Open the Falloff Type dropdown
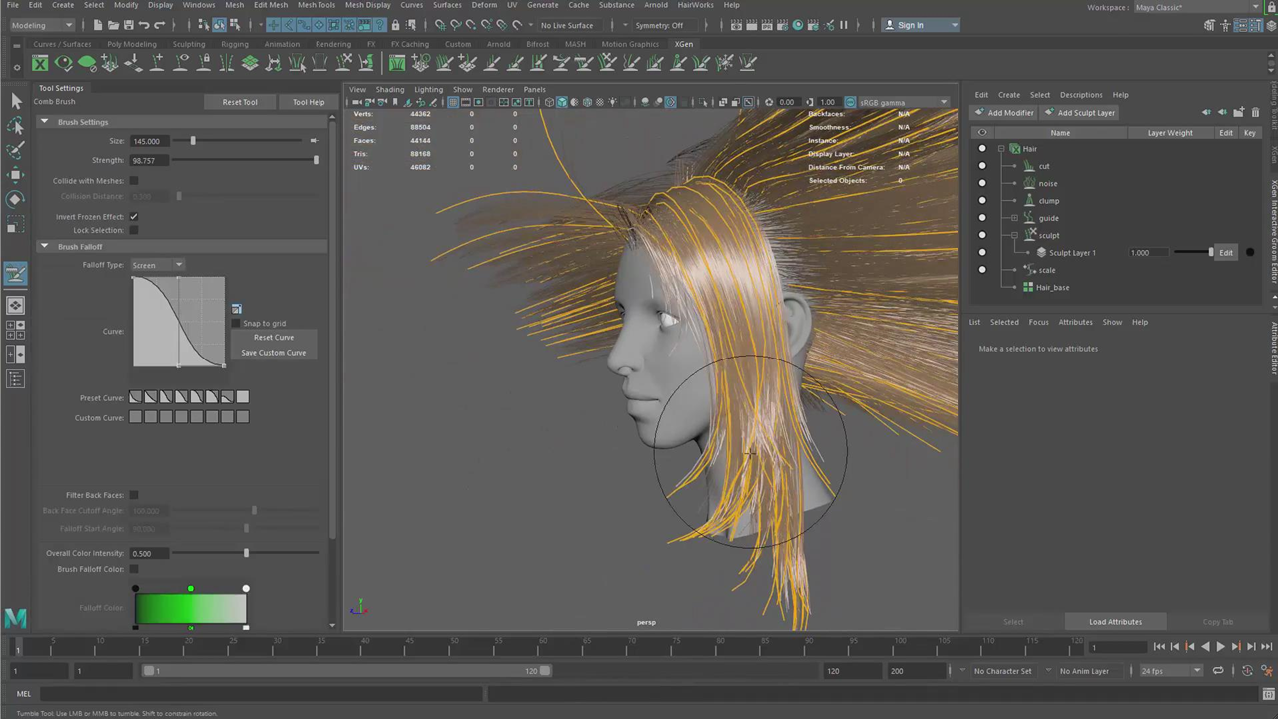The height and width of the screenshot is (719, 1278). [157, 265]
